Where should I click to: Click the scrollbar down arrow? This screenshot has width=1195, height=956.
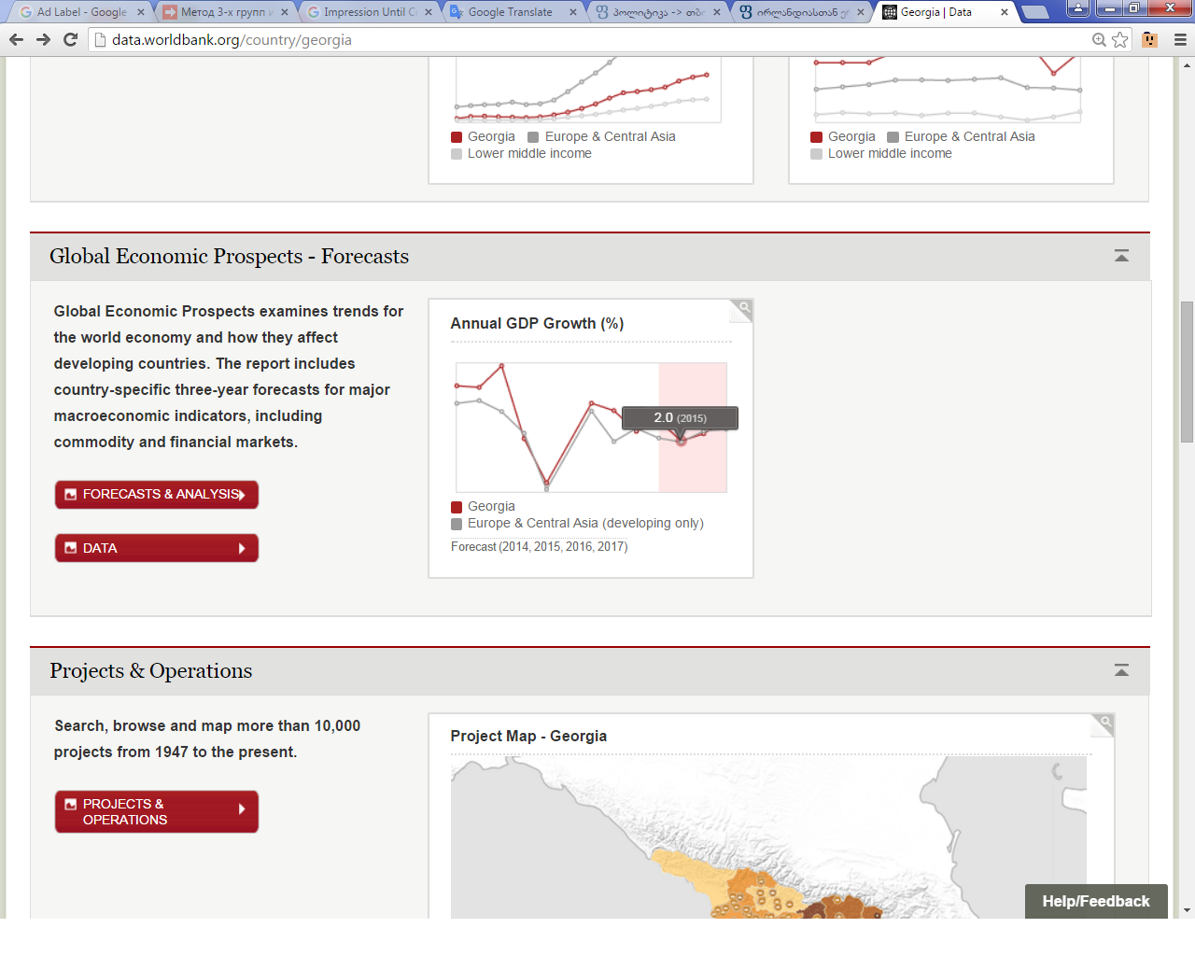[1187, 909]
